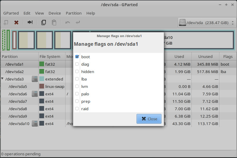Collapse the /dev/sda3 extended partition tree
The height and width of the screenshot is (158, 237).
[2, 78]
